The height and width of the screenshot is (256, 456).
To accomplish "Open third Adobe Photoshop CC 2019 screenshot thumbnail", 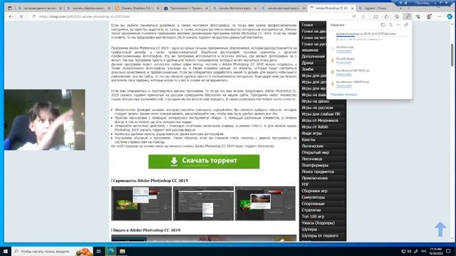I will pos(265,203).
